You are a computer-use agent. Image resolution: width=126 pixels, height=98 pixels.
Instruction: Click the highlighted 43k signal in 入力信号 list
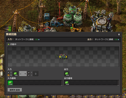coord(10,83)
